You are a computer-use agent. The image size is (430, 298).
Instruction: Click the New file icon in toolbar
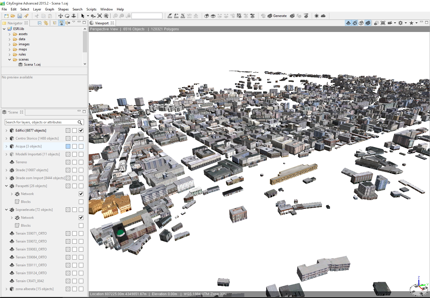pyautogui.click(x=6, y=16)
